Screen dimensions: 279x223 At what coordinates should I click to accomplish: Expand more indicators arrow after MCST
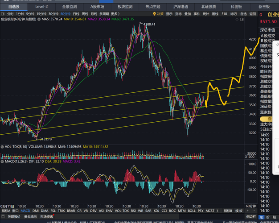[x=217, y=211]
